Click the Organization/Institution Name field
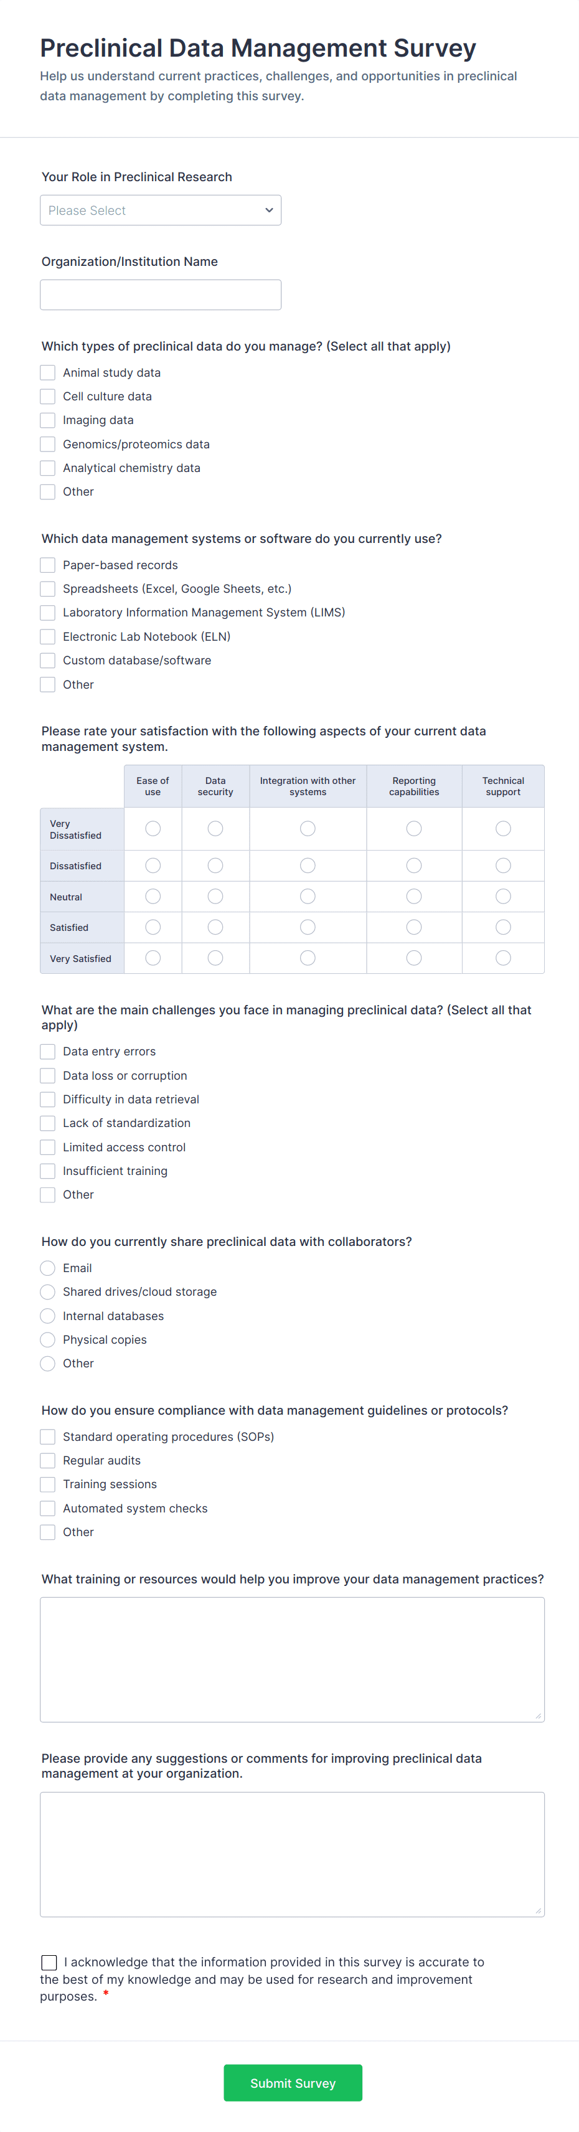This screenshot has width=579, height=2132. tap(161, 294)
